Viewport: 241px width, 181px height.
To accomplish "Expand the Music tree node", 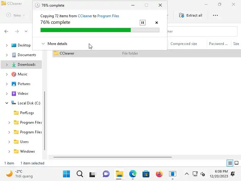I will coord(7,74).
